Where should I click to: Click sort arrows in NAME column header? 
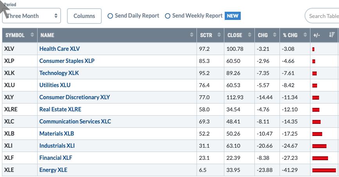(x=192, y=35)
